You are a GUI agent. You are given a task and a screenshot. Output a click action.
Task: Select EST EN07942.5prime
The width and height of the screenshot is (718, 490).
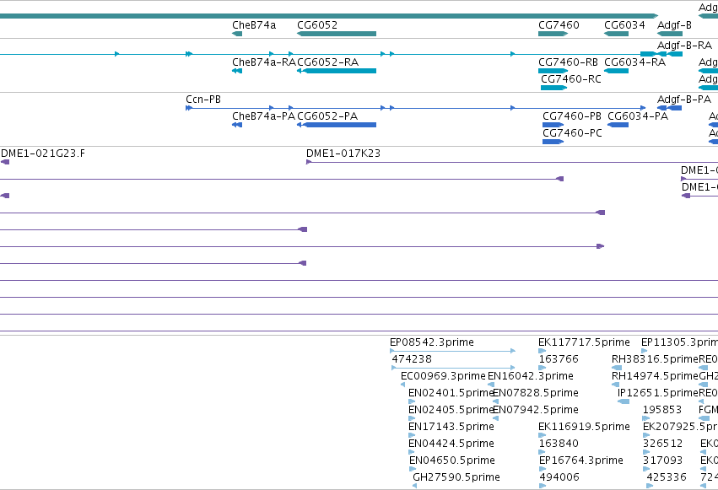495,418
